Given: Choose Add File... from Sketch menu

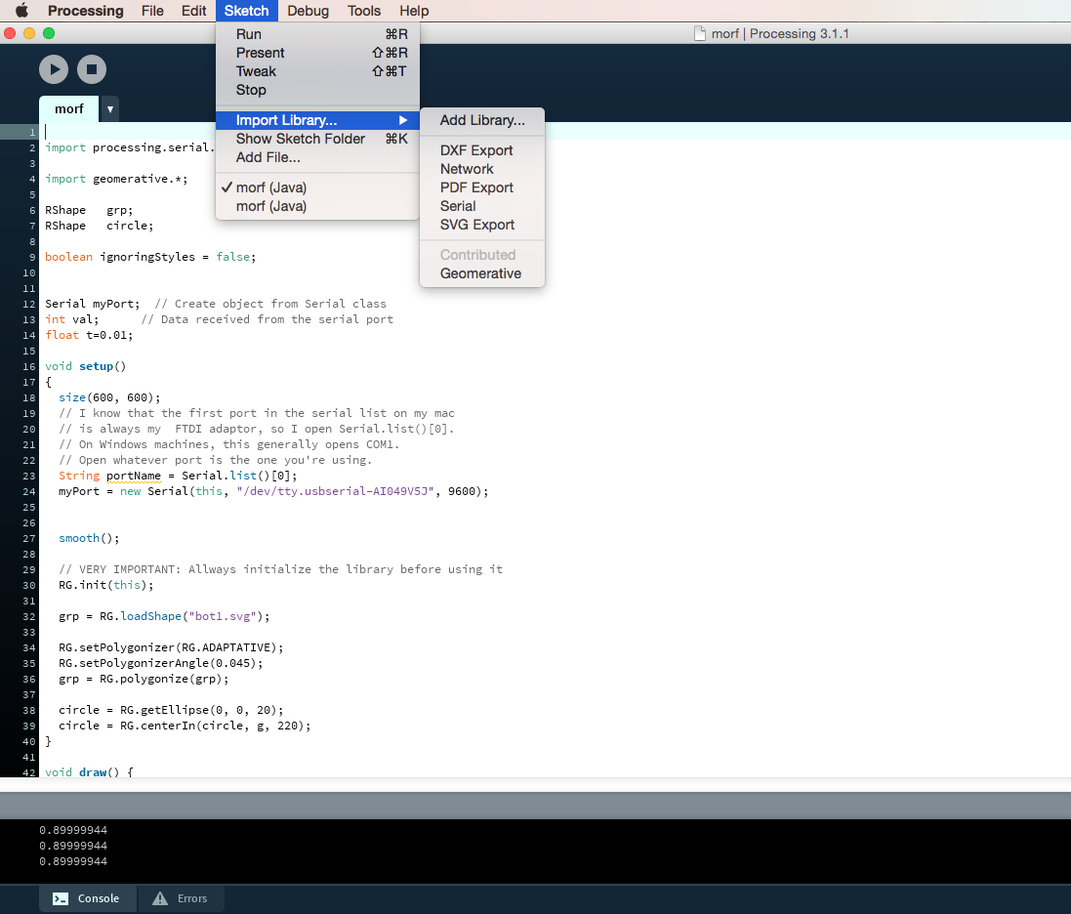Looking at the screenshot, I should [x=317, y=157].
